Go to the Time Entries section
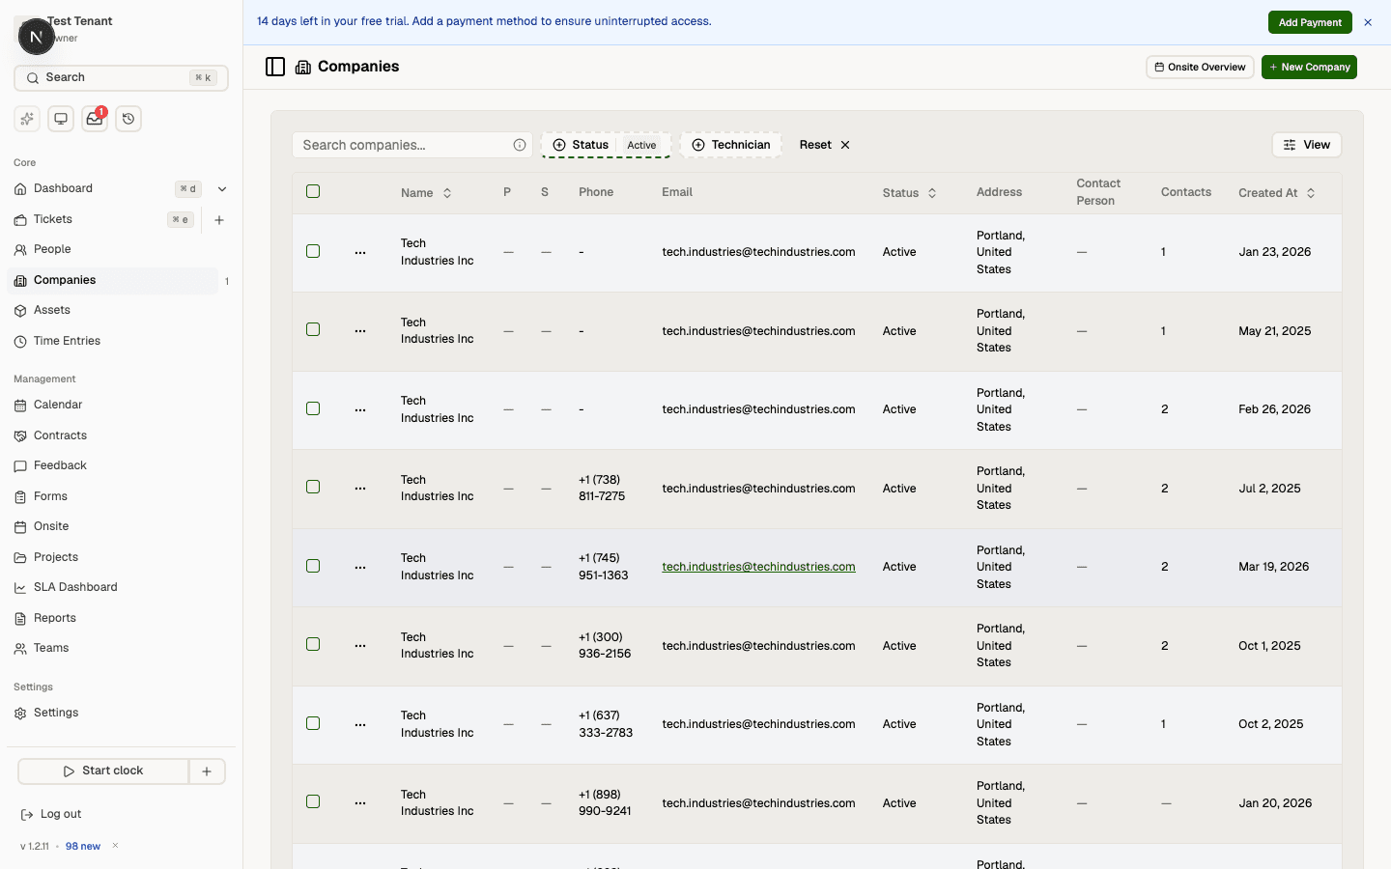 pyautogui.click(x=69, y=340)
